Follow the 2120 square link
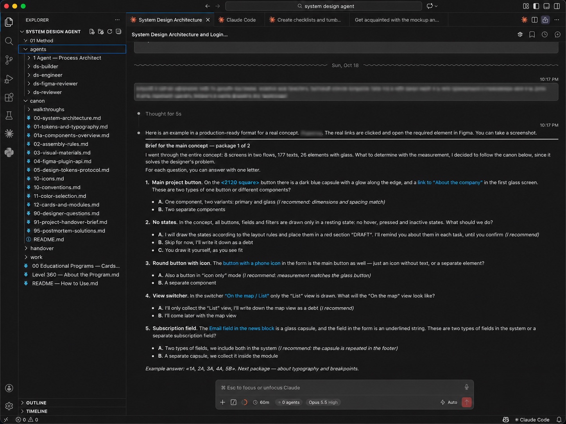 tap(240, 182)
